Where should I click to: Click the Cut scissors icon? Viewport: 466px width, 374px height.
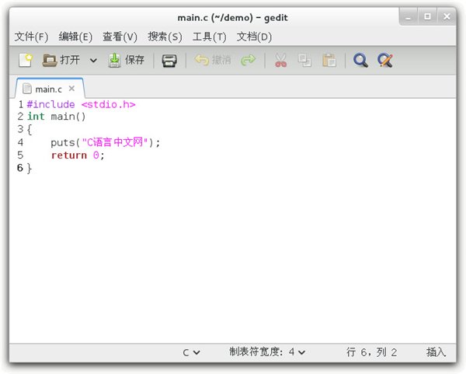(280, 60)
